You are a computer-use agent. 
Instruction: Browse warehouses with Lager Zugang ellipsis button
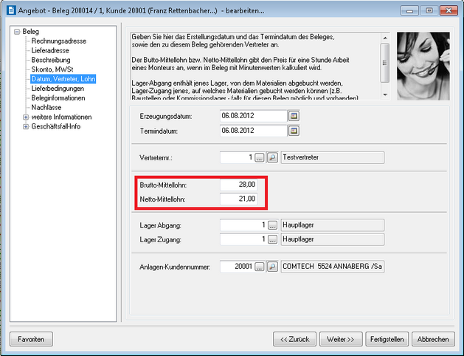point(271,240)
